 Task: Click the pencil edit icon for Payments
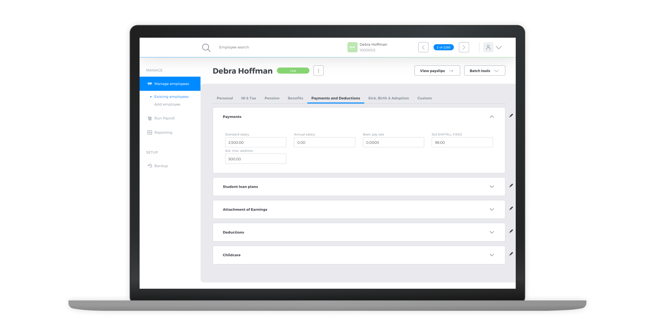pyautogui.click(x=511, y=116)
